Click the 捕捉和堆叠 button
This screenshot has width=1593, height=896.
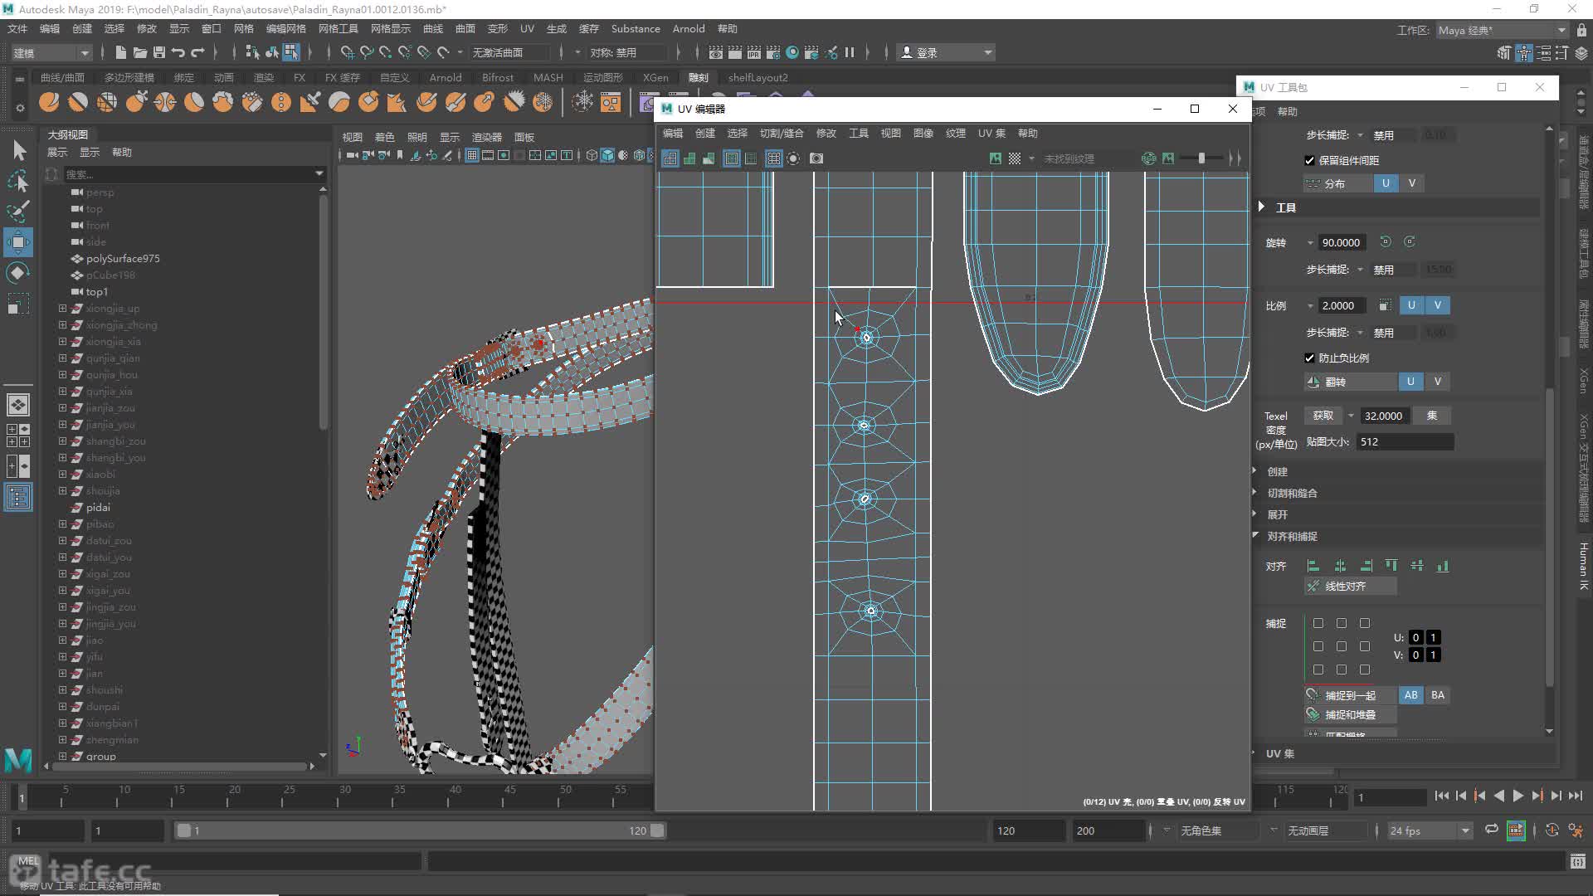(1350, 714)
